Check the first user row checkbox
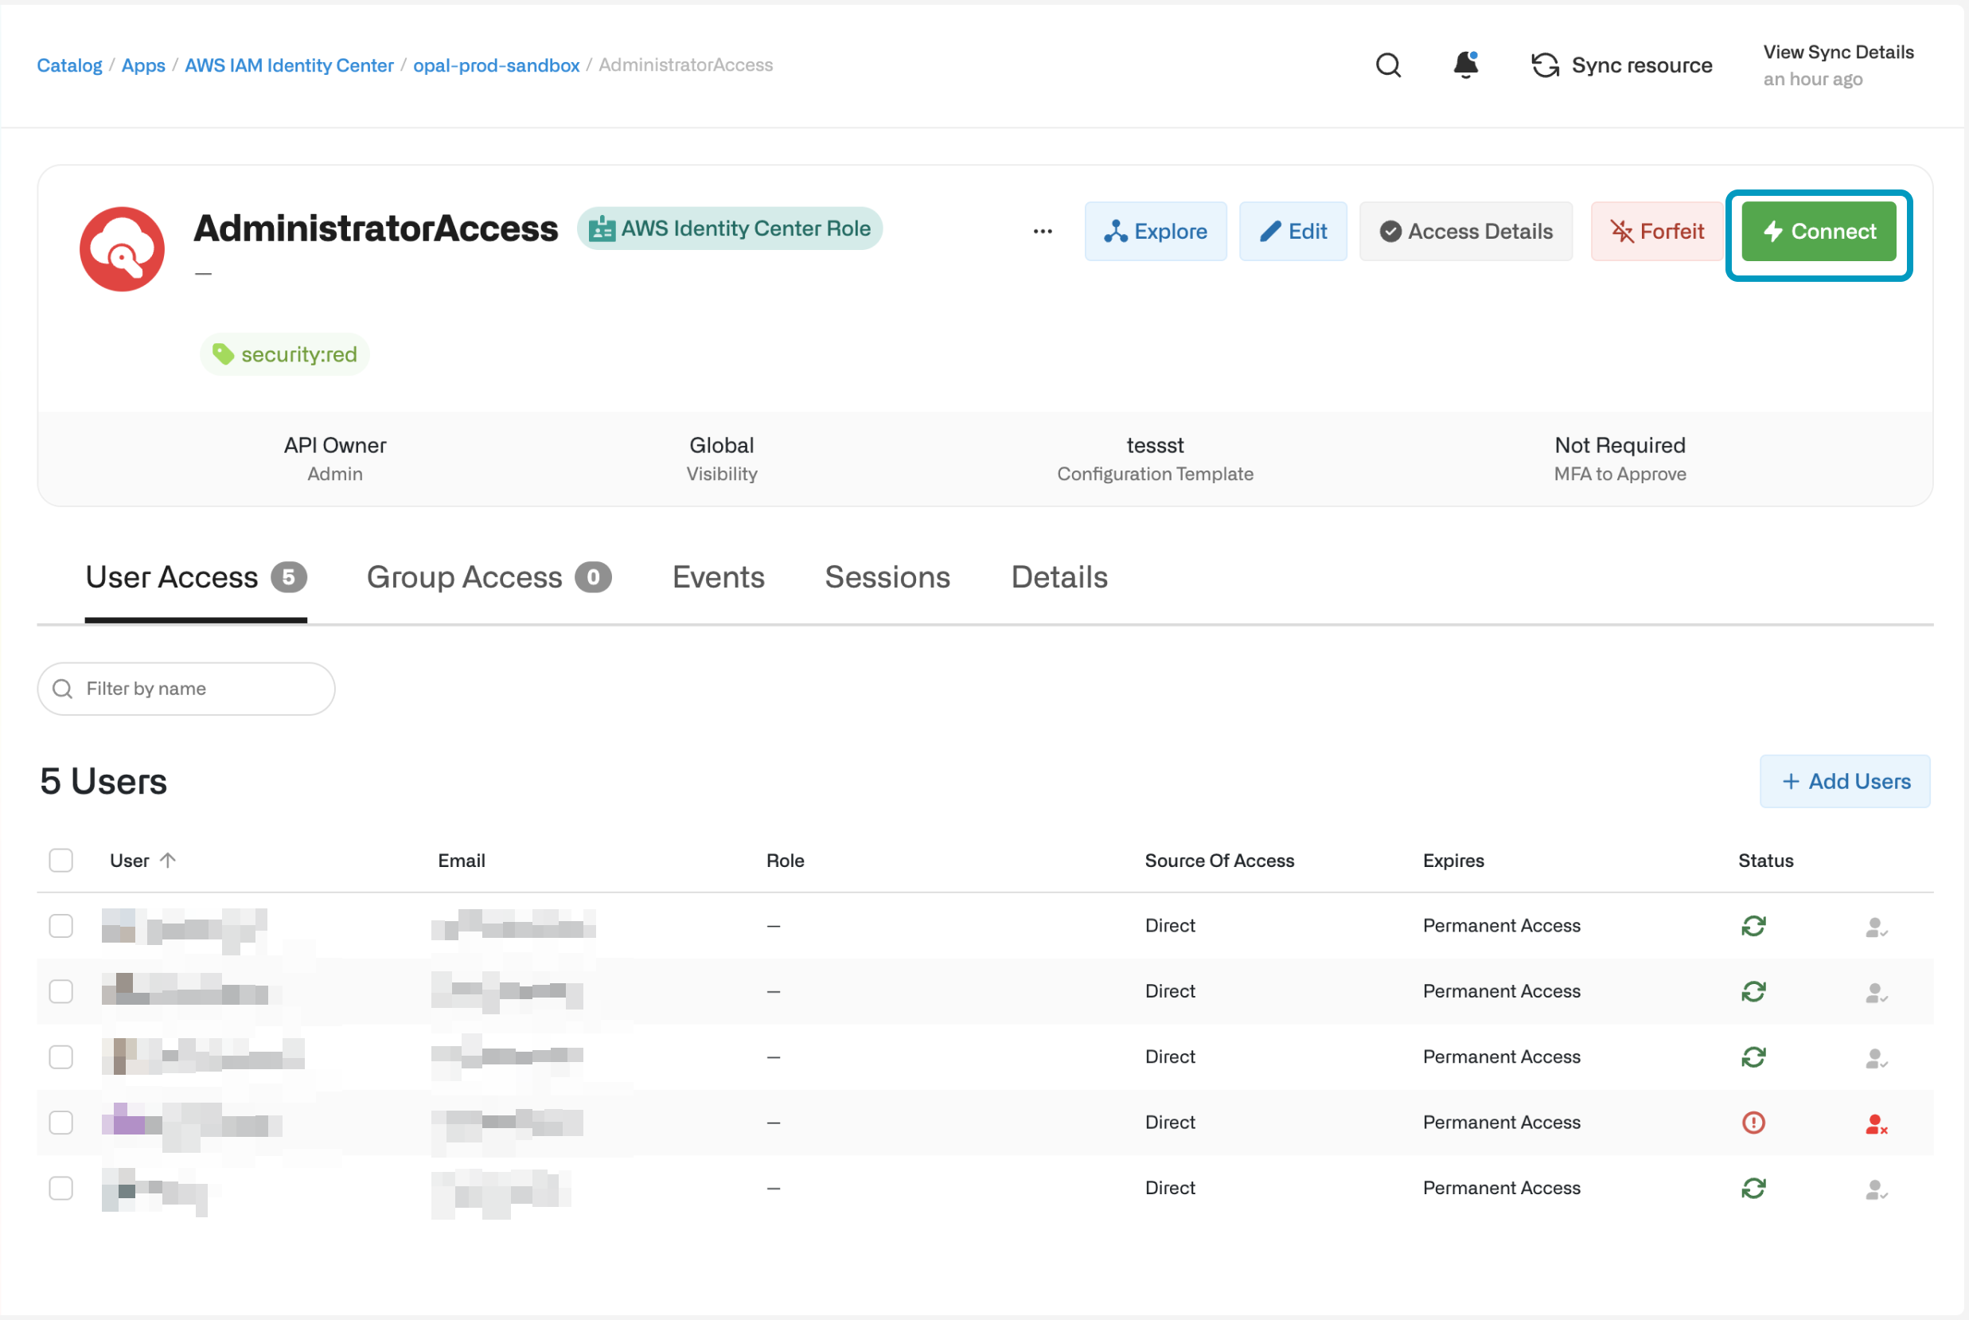The image size is (1969, 1320). (x=60, y=926)
